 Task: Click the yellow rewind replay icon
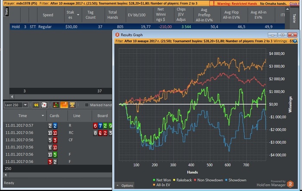click(36, 105)
